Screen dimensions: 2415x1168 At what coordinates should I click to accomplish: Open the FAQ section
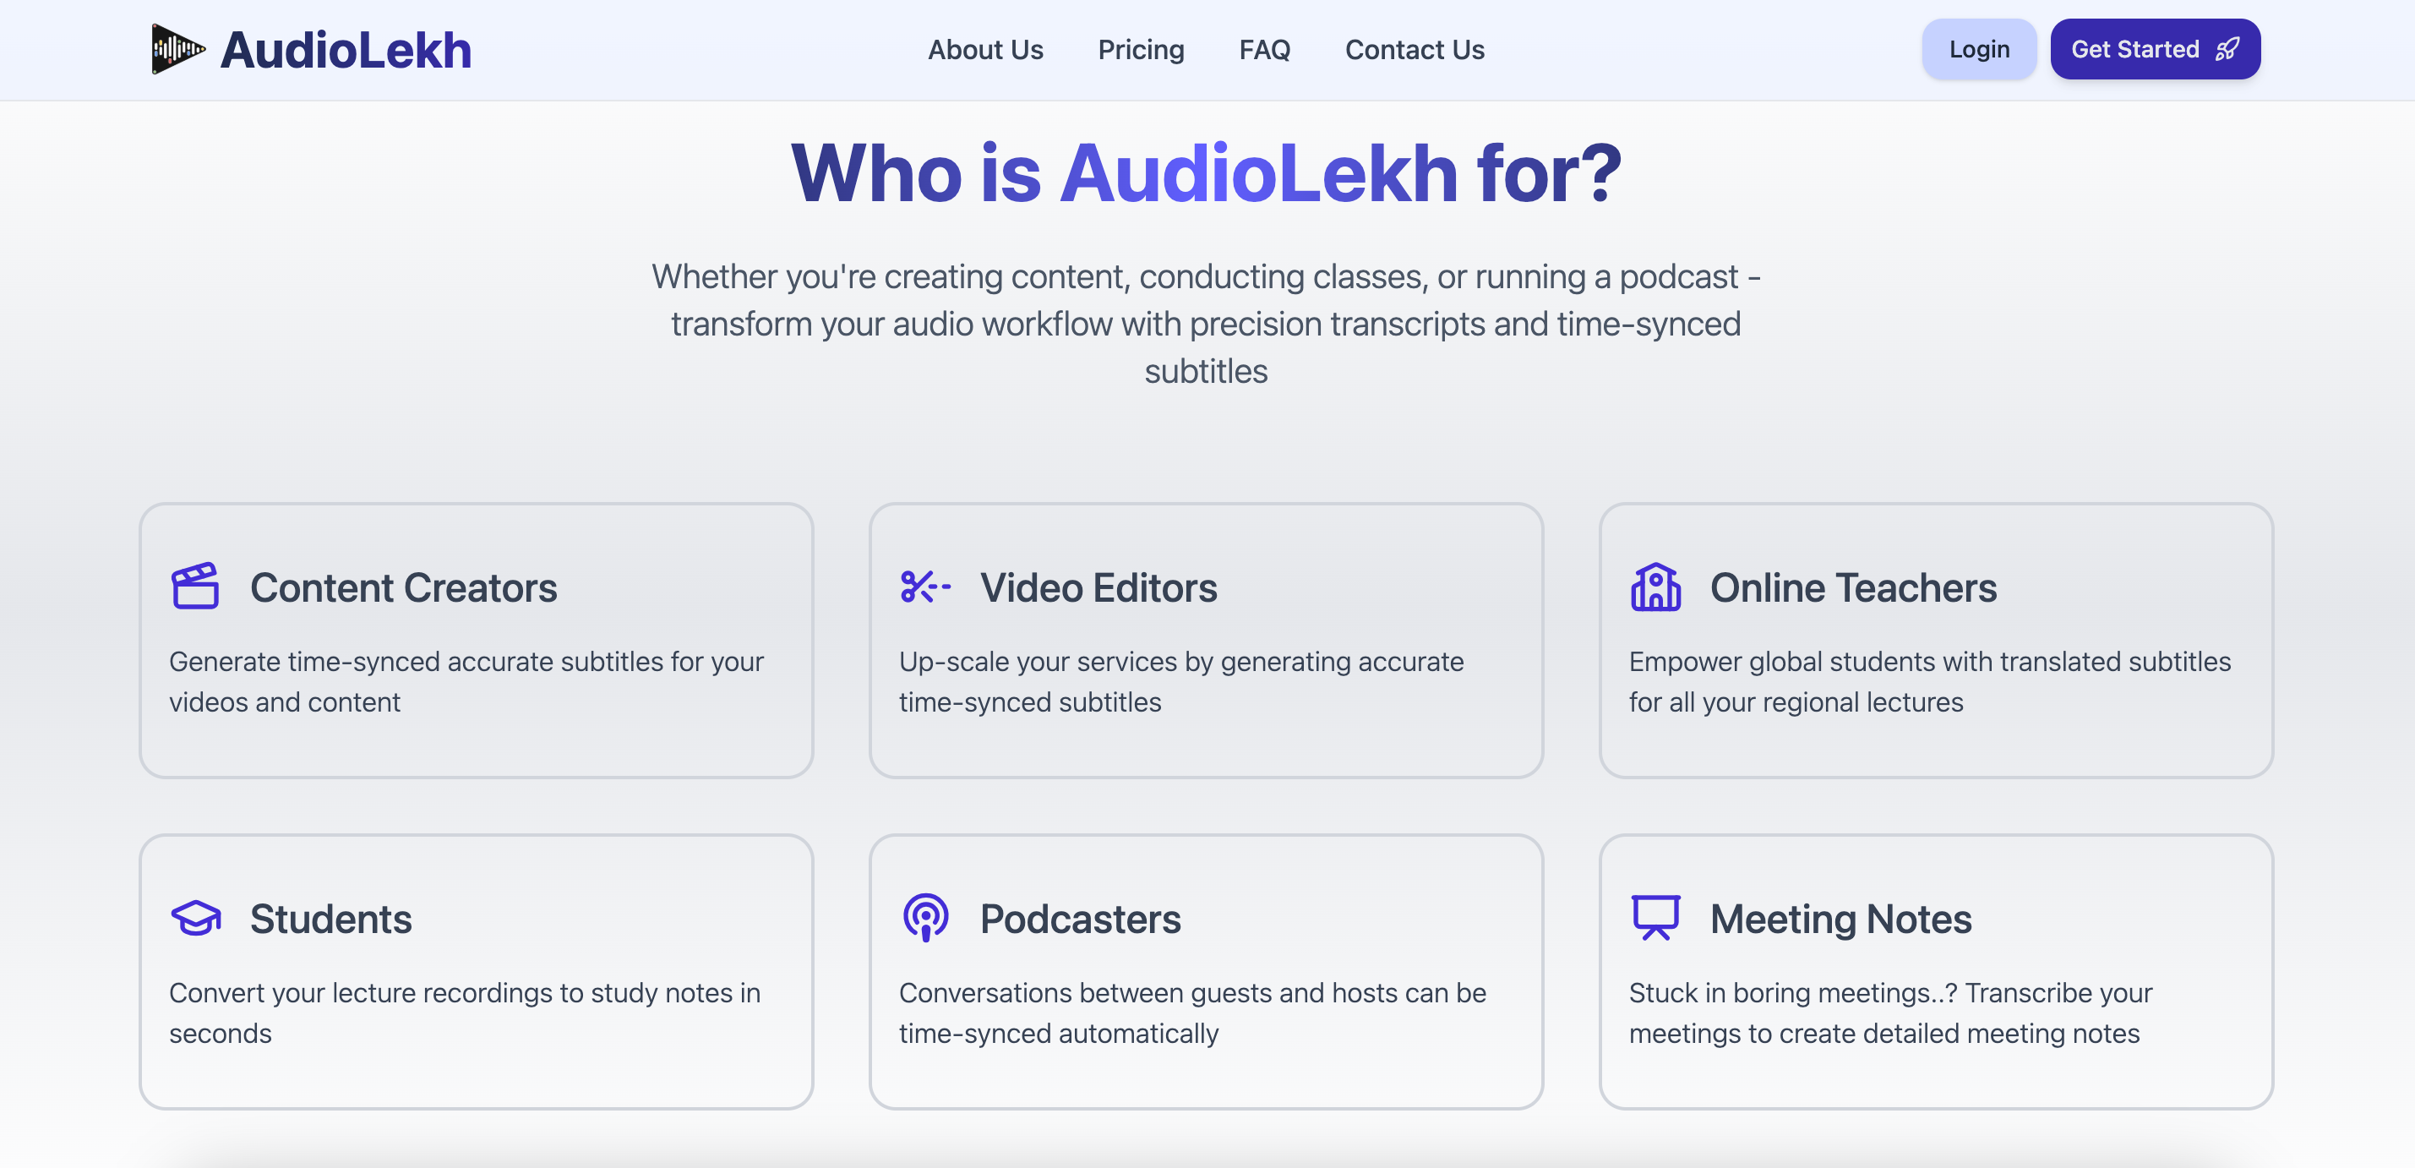pyautogui.click(x=1264, y=50)
